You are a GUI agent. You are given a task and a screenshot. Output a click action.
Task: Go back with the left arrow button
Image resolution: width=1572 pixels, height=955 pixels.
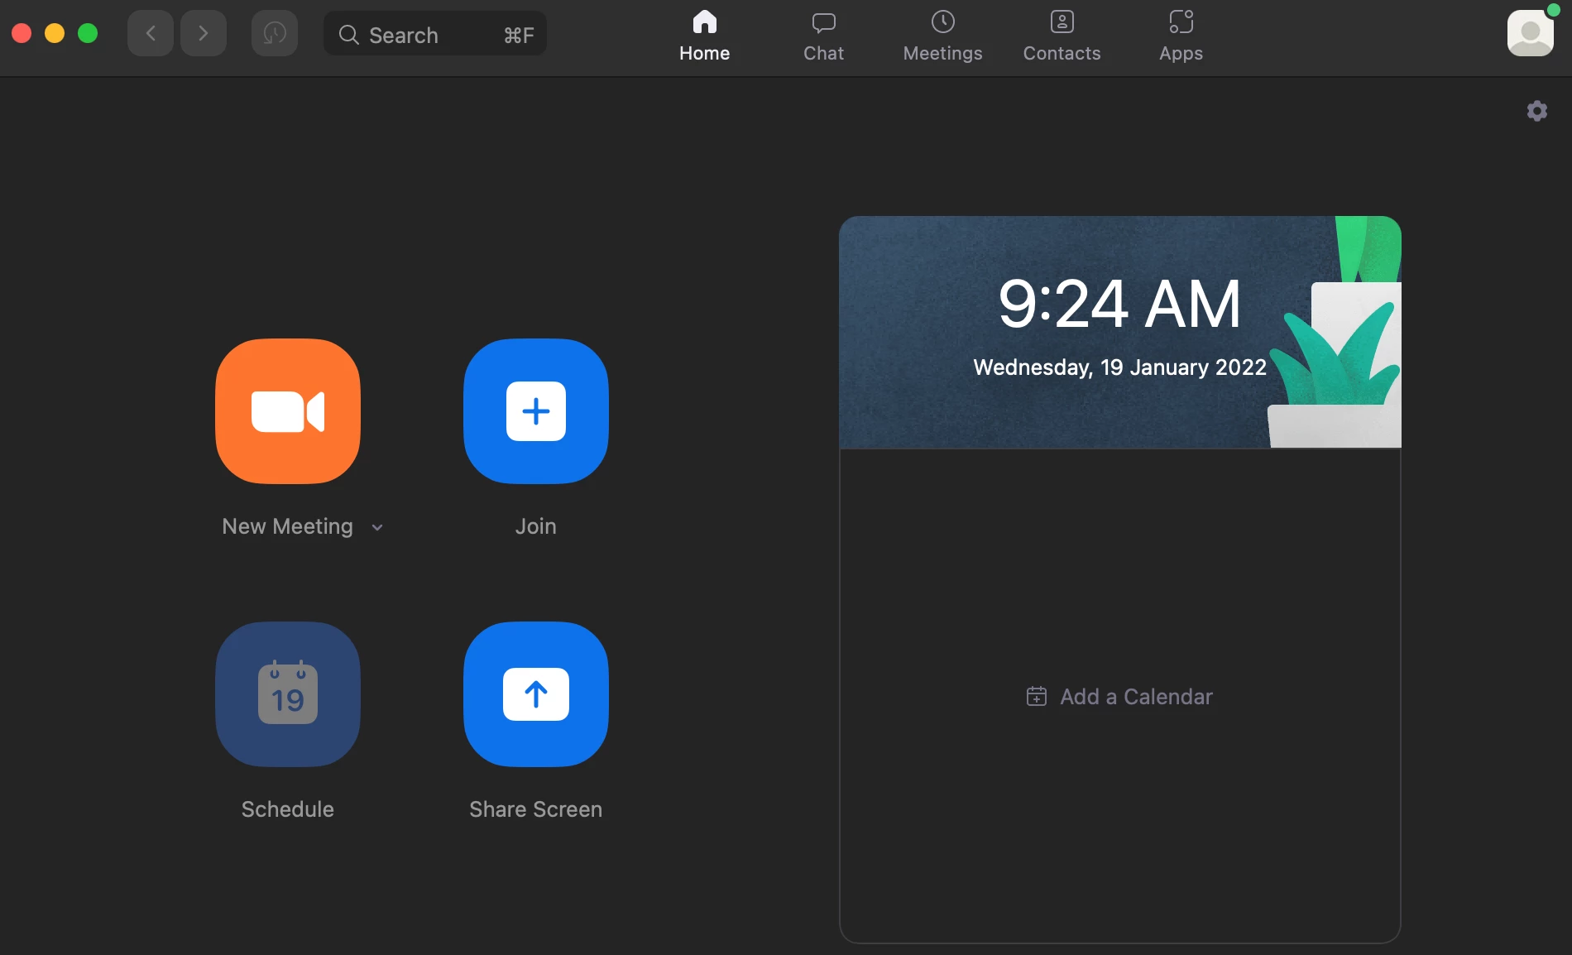point(151,33)
